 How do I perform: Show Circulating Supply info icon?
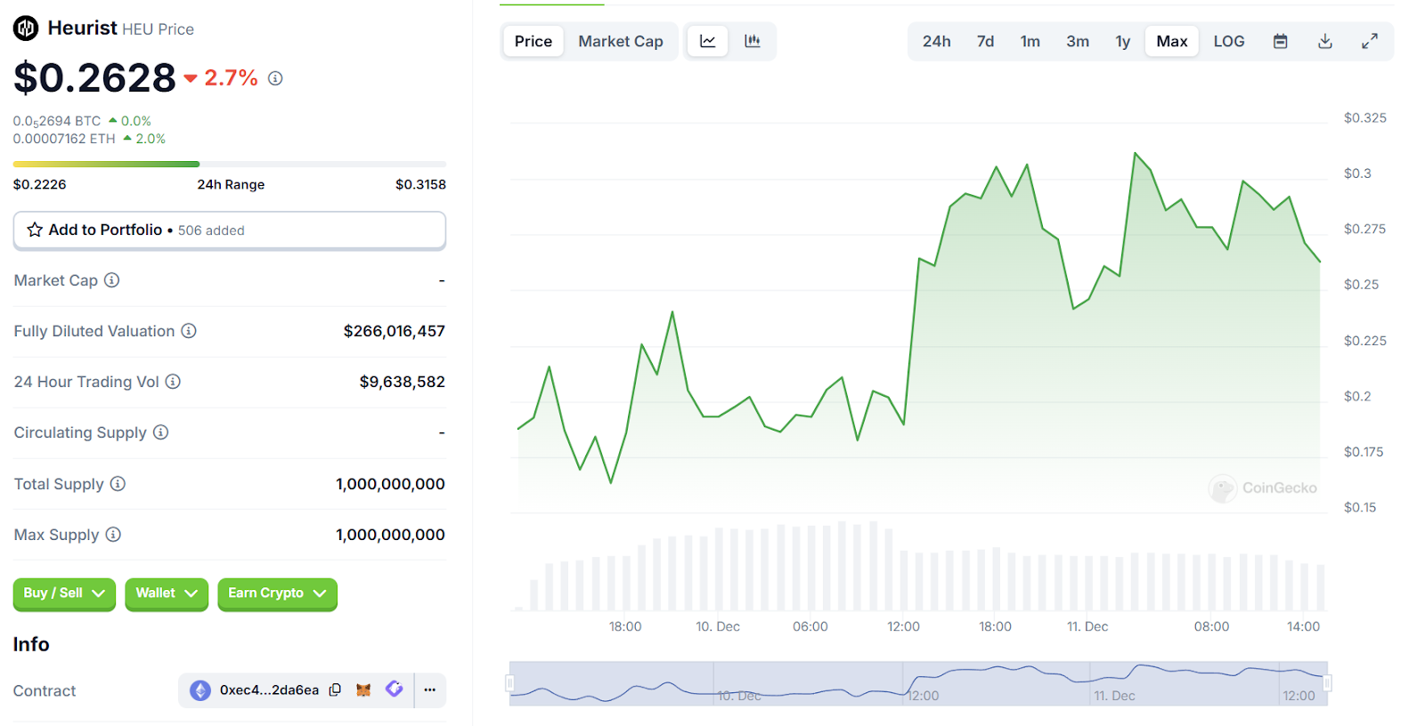pyautogui.click(x=160, y=432)
